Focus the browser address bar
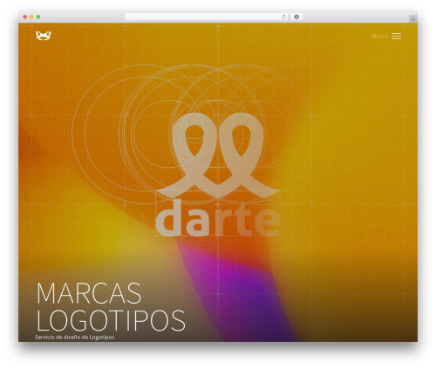 [x=203, y=17]
